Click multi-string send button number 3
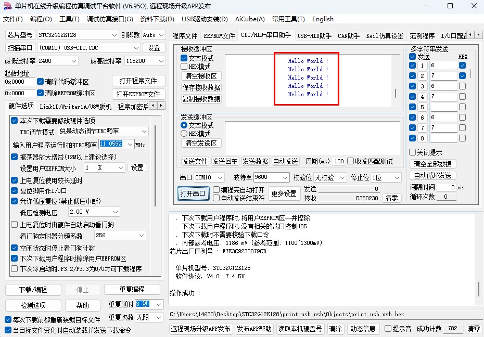 point(422,86)
